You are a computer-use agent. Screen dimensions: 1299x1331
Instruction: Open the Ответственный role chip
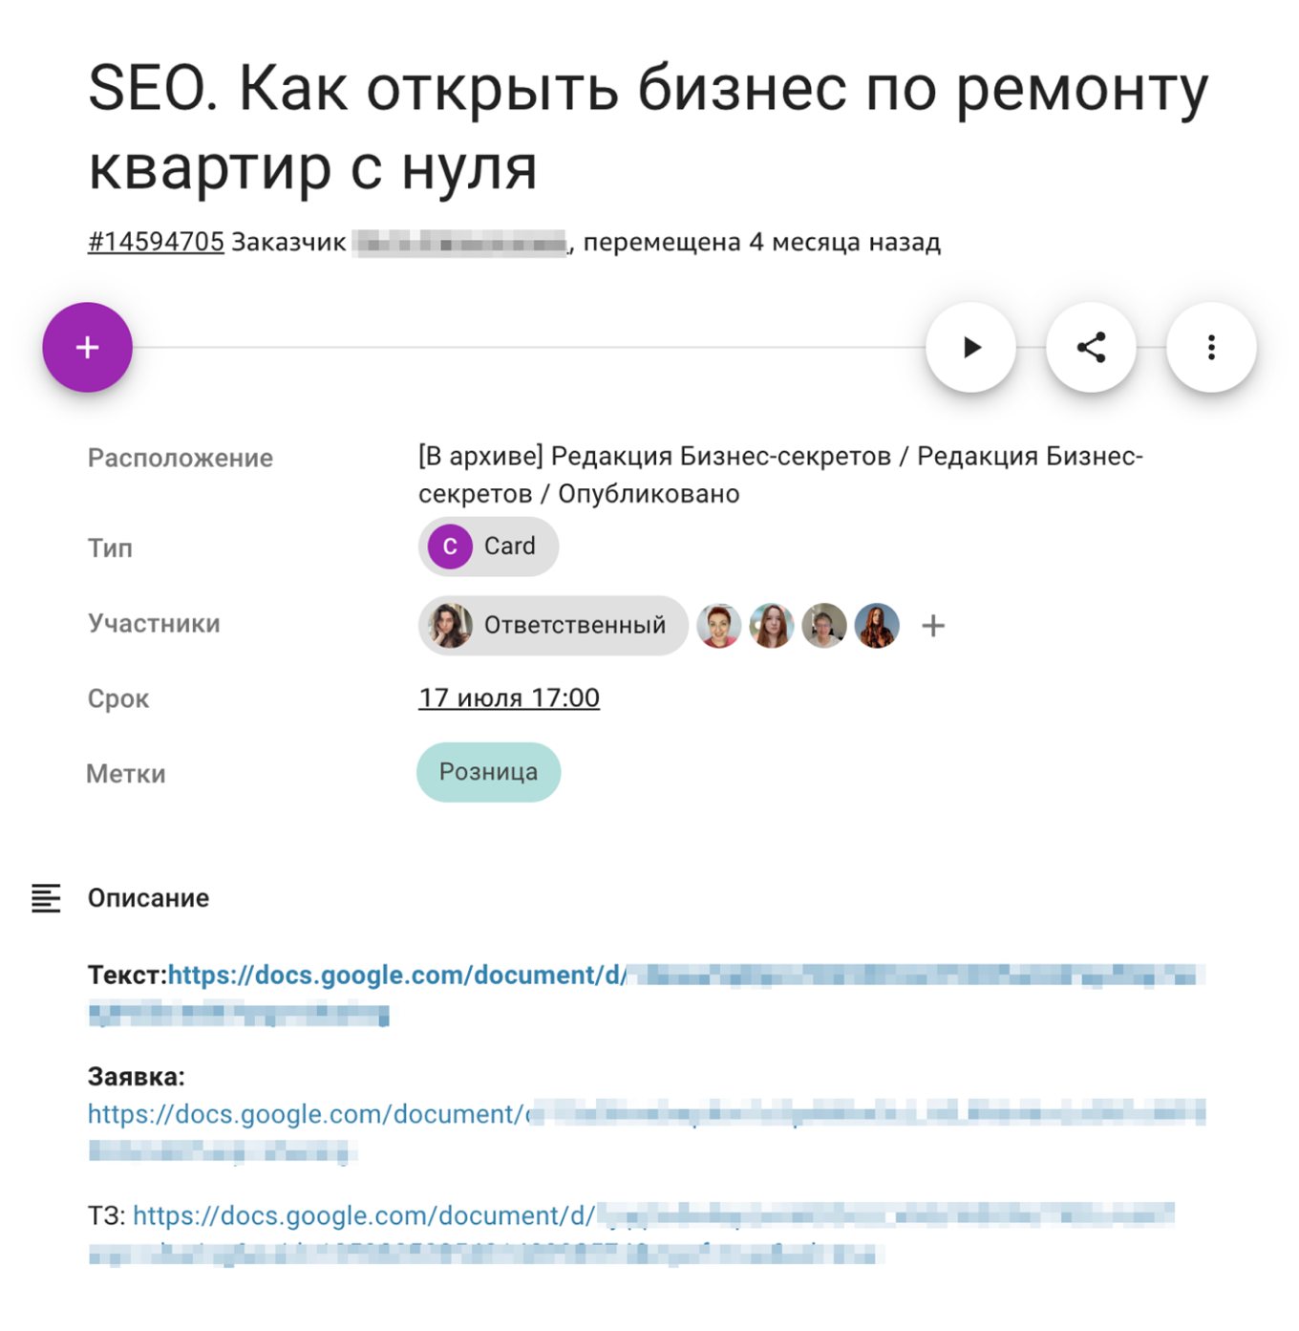coord(553,626)
